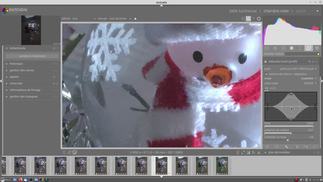This screenshot has height=182, width=323.
Task: Disable réduction bruit module power button
Action: point(265,62)
